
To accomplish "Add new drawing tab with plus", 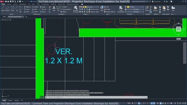I will click(x=26, y=17).
